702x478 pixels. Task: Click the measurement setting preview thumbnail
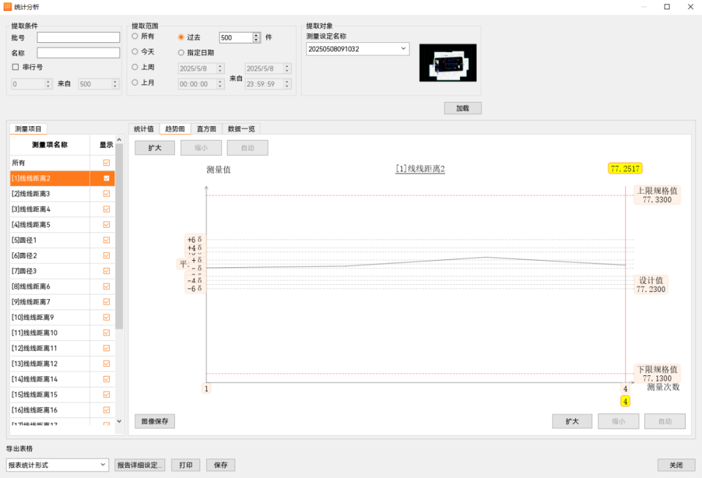point(447,62)
